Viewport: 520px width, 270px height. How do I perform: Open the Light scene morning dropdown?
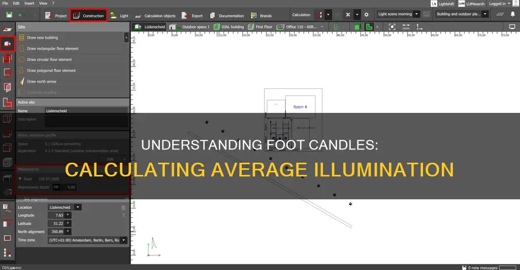[398, 14]
